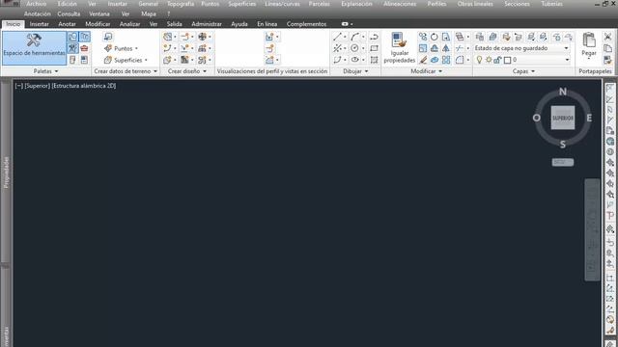This screenshot has height=347, width=618.
Task: Click the En línea ribbon tab
Action: (x=267, y=24)
